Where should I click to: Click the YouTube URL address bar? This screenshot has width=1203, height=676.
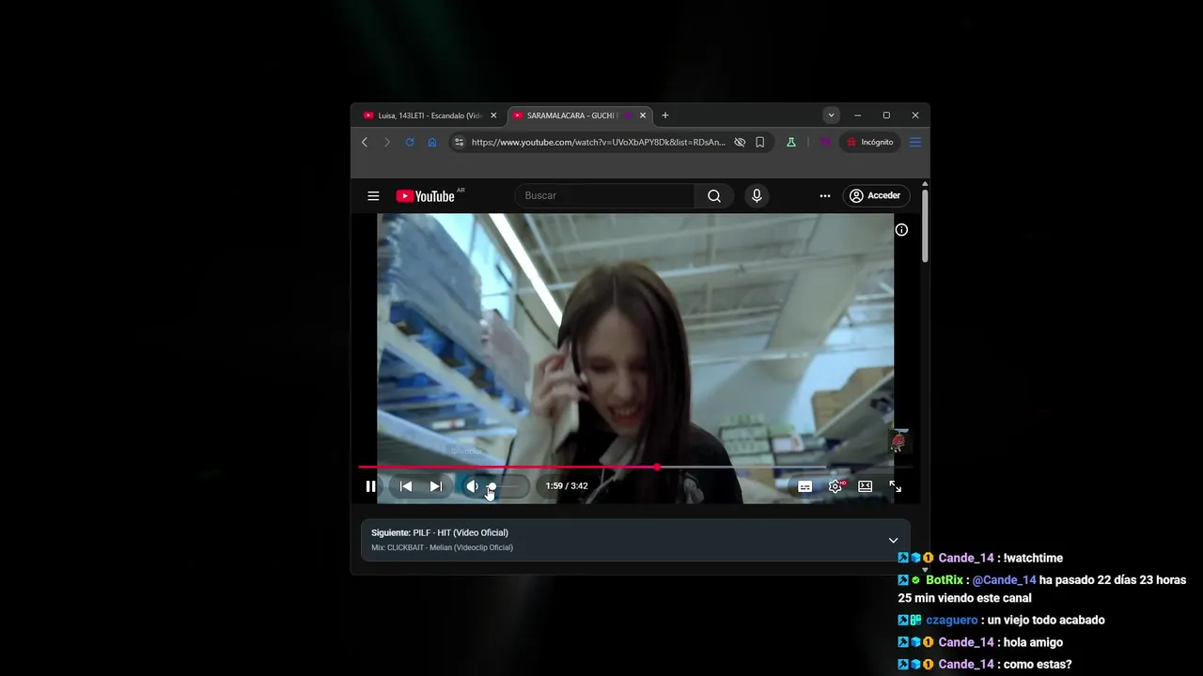(598, 143)
